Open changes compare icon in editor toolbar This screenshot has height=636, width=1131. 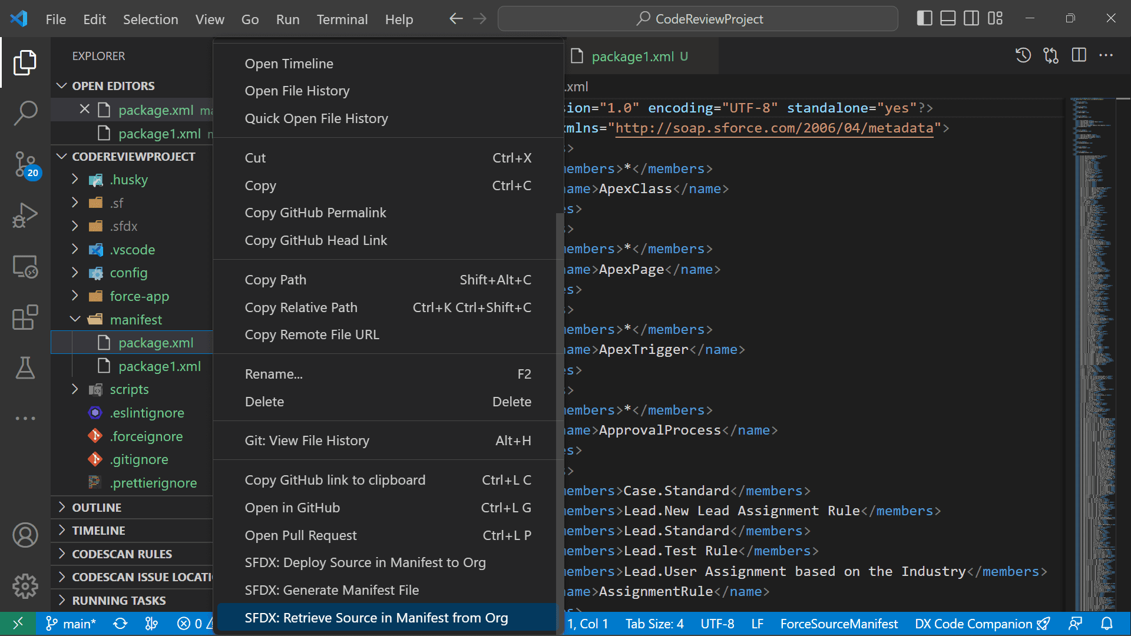[1051, 55]
